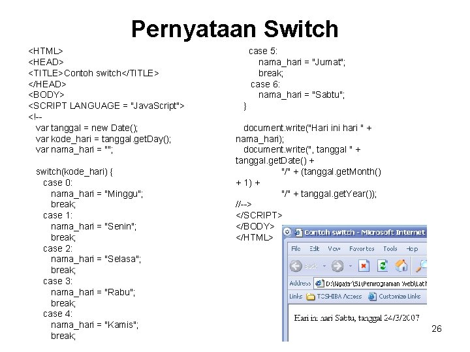Click the '<TITLE>Contoh switch</TITLE>' line

93,73
